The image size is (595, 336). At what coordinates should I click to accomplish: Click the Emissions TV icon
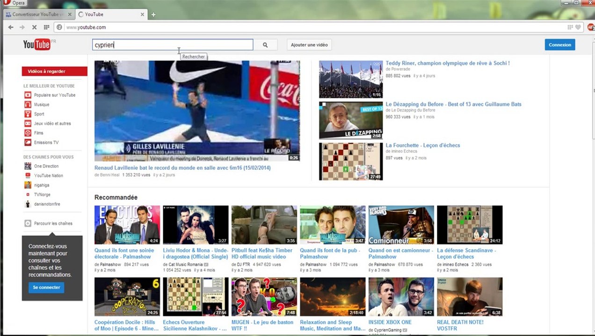coord(28,142)
